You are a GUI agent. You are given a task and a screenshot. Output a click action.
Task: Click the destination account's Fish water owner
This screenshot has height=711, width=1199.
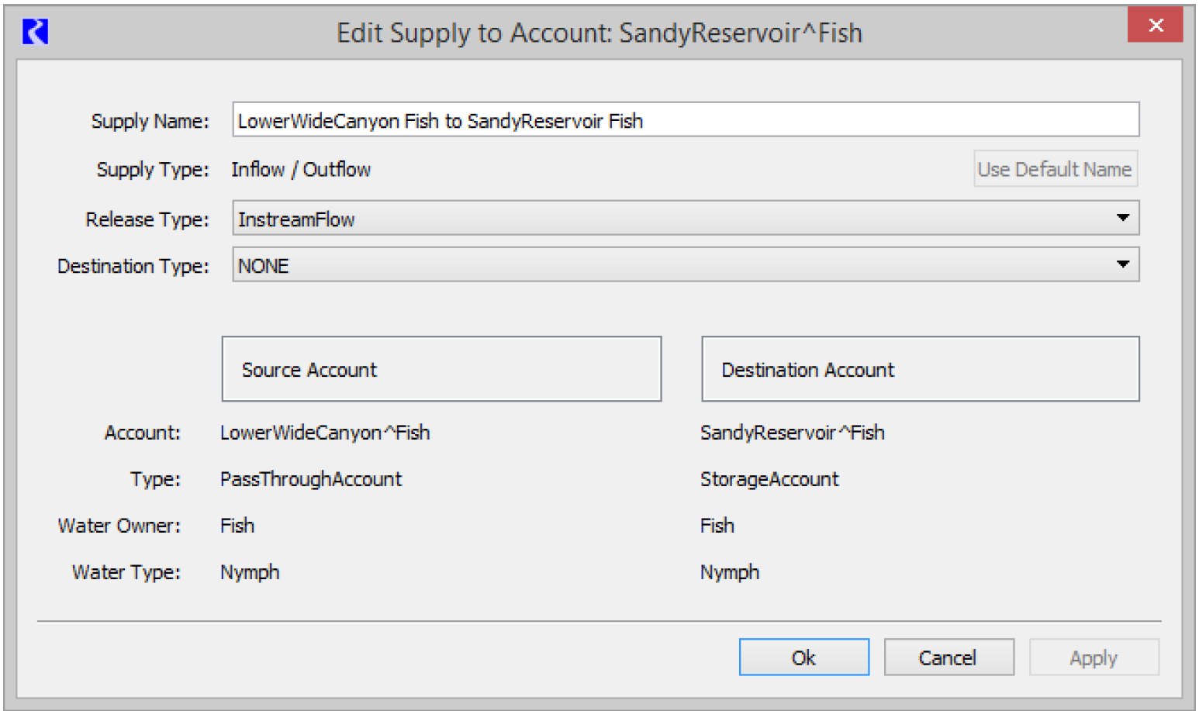coord(717,526)
